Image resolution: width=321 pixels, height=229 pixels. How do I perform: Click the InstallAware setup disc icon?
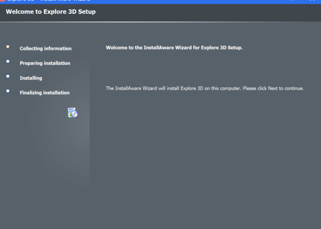[x=72, y=112]
